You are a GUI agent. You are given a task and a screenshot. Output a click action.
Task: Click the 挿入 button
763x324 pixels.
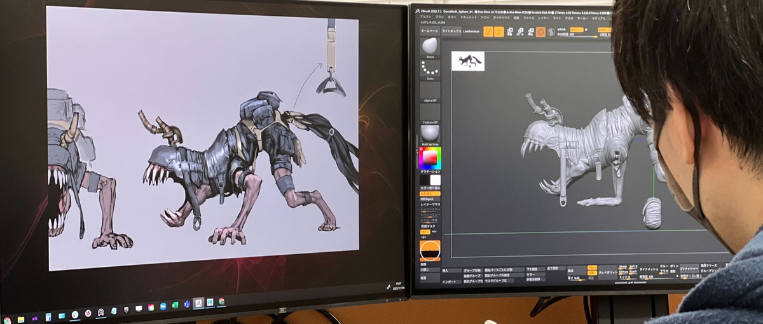(452, 270)
